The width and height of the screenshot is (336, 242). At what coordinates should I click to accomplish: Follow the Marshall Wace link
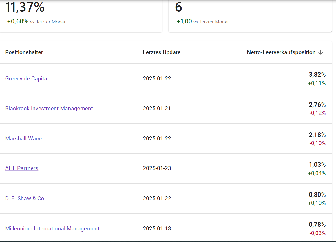tap(23, 139)
